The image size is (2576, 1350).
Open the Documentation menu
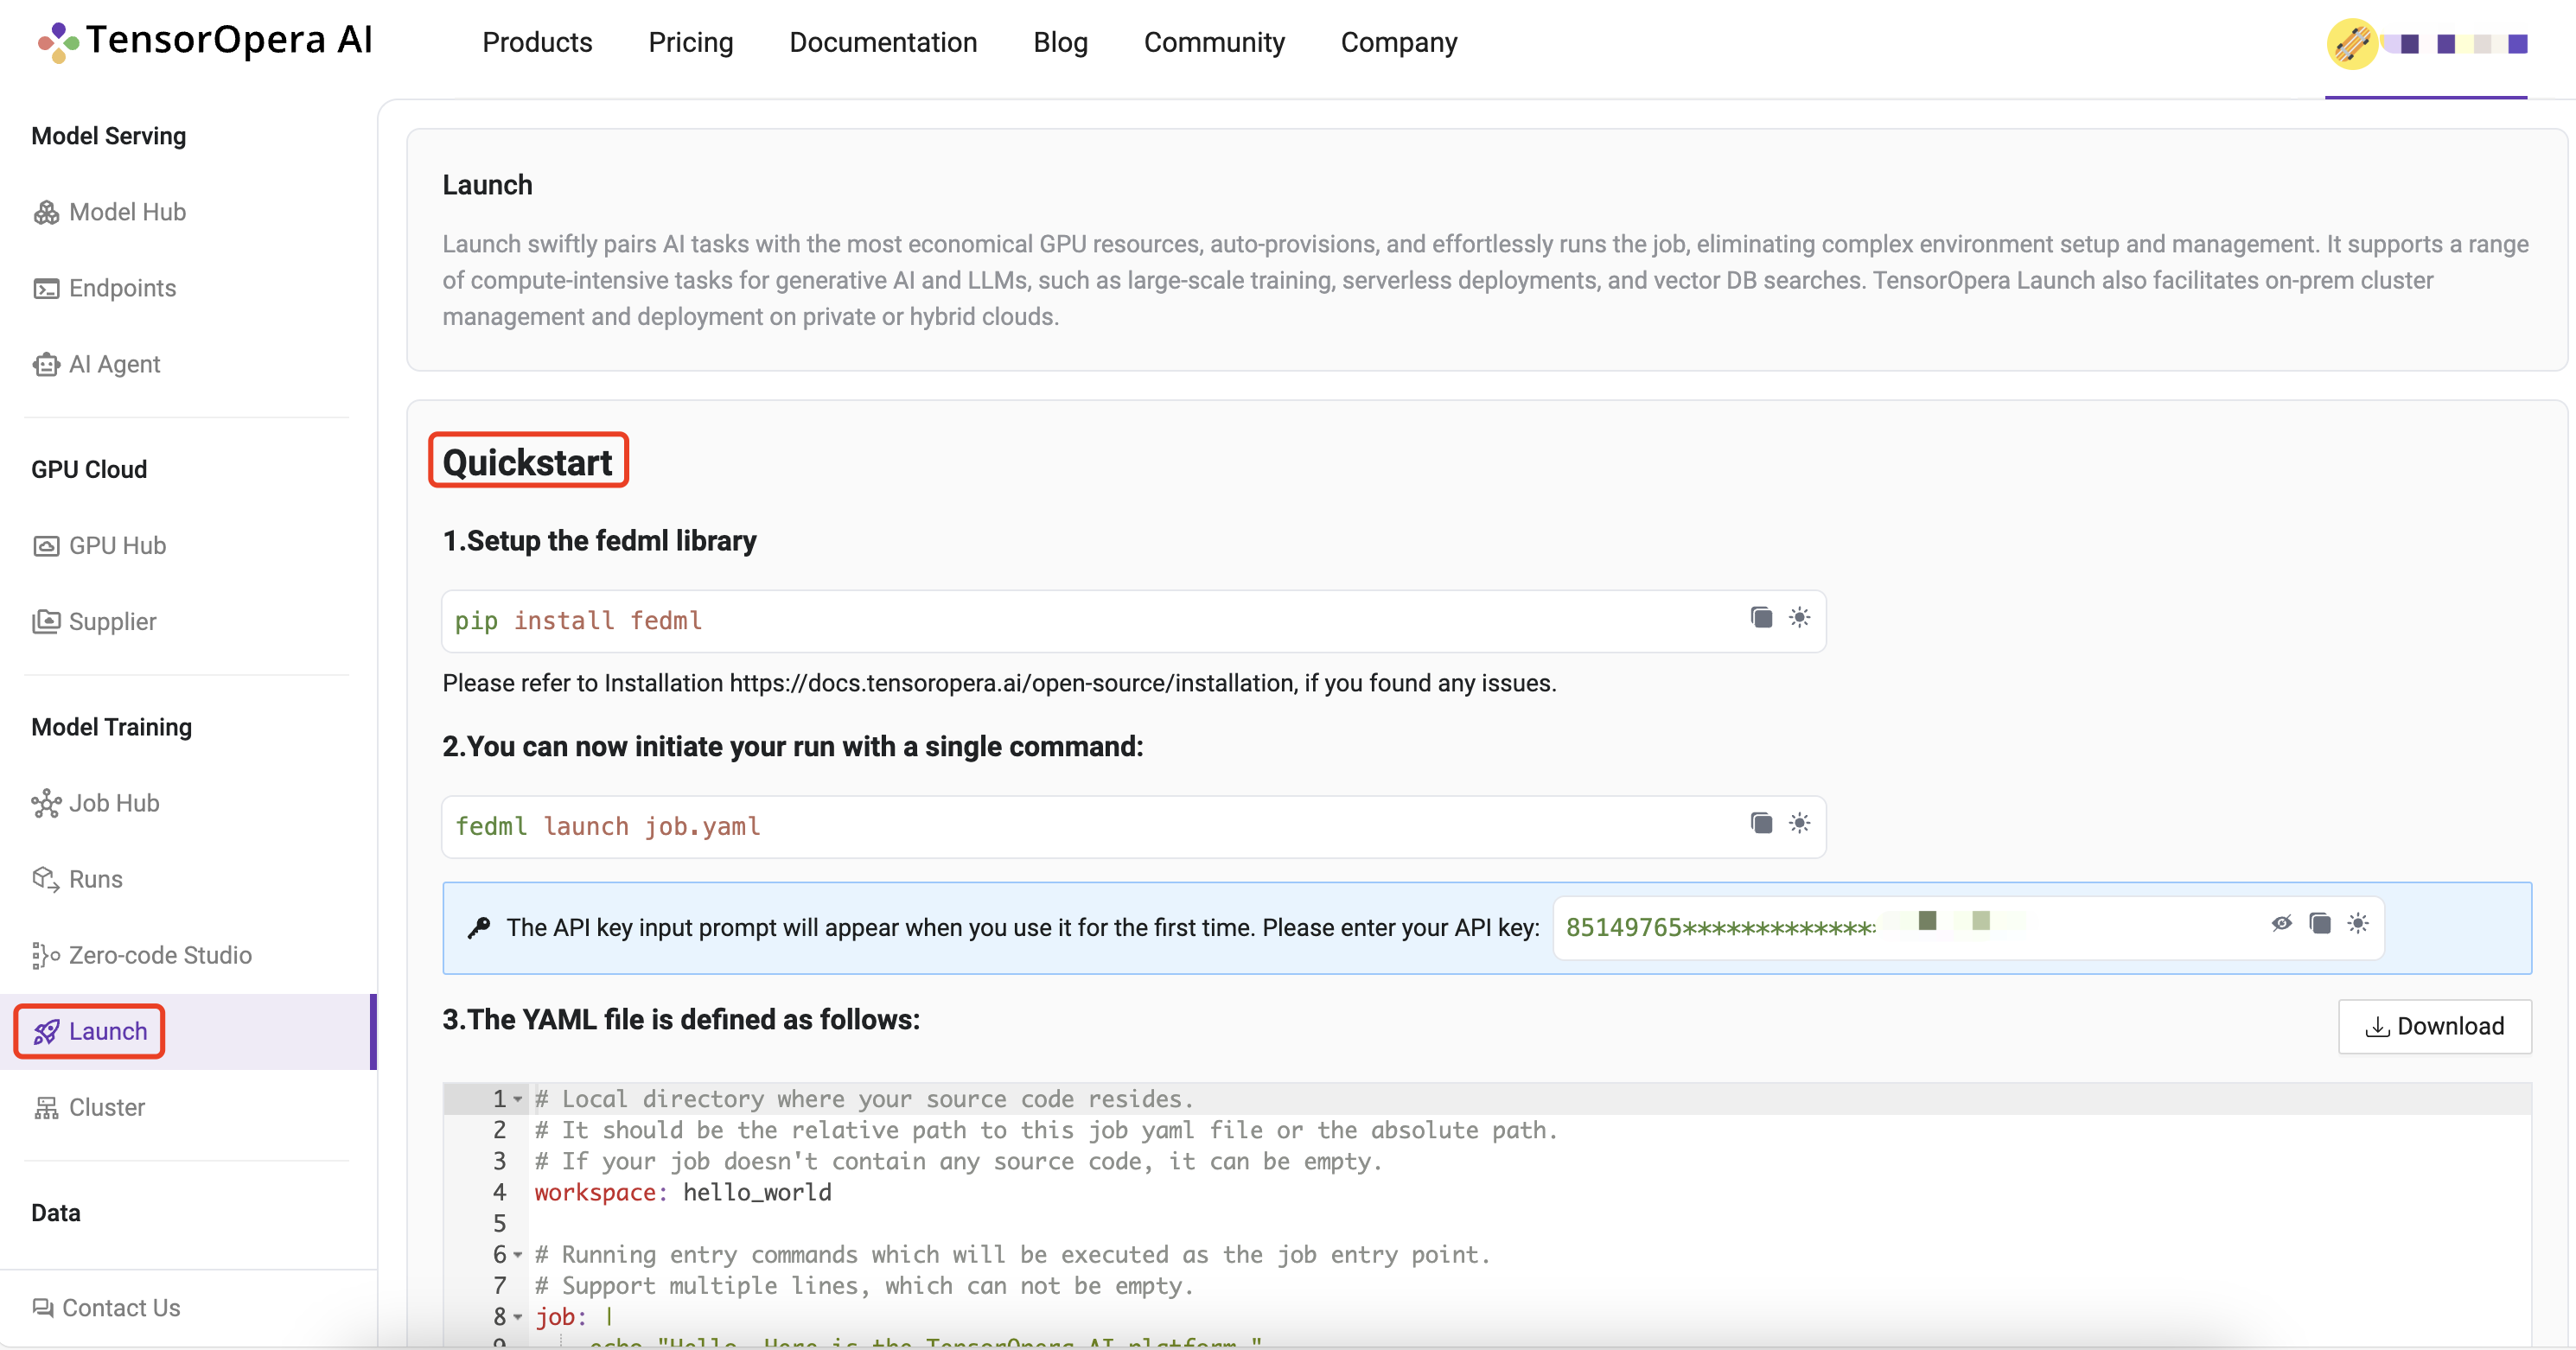pyautogui.click(x=883, y=42)
